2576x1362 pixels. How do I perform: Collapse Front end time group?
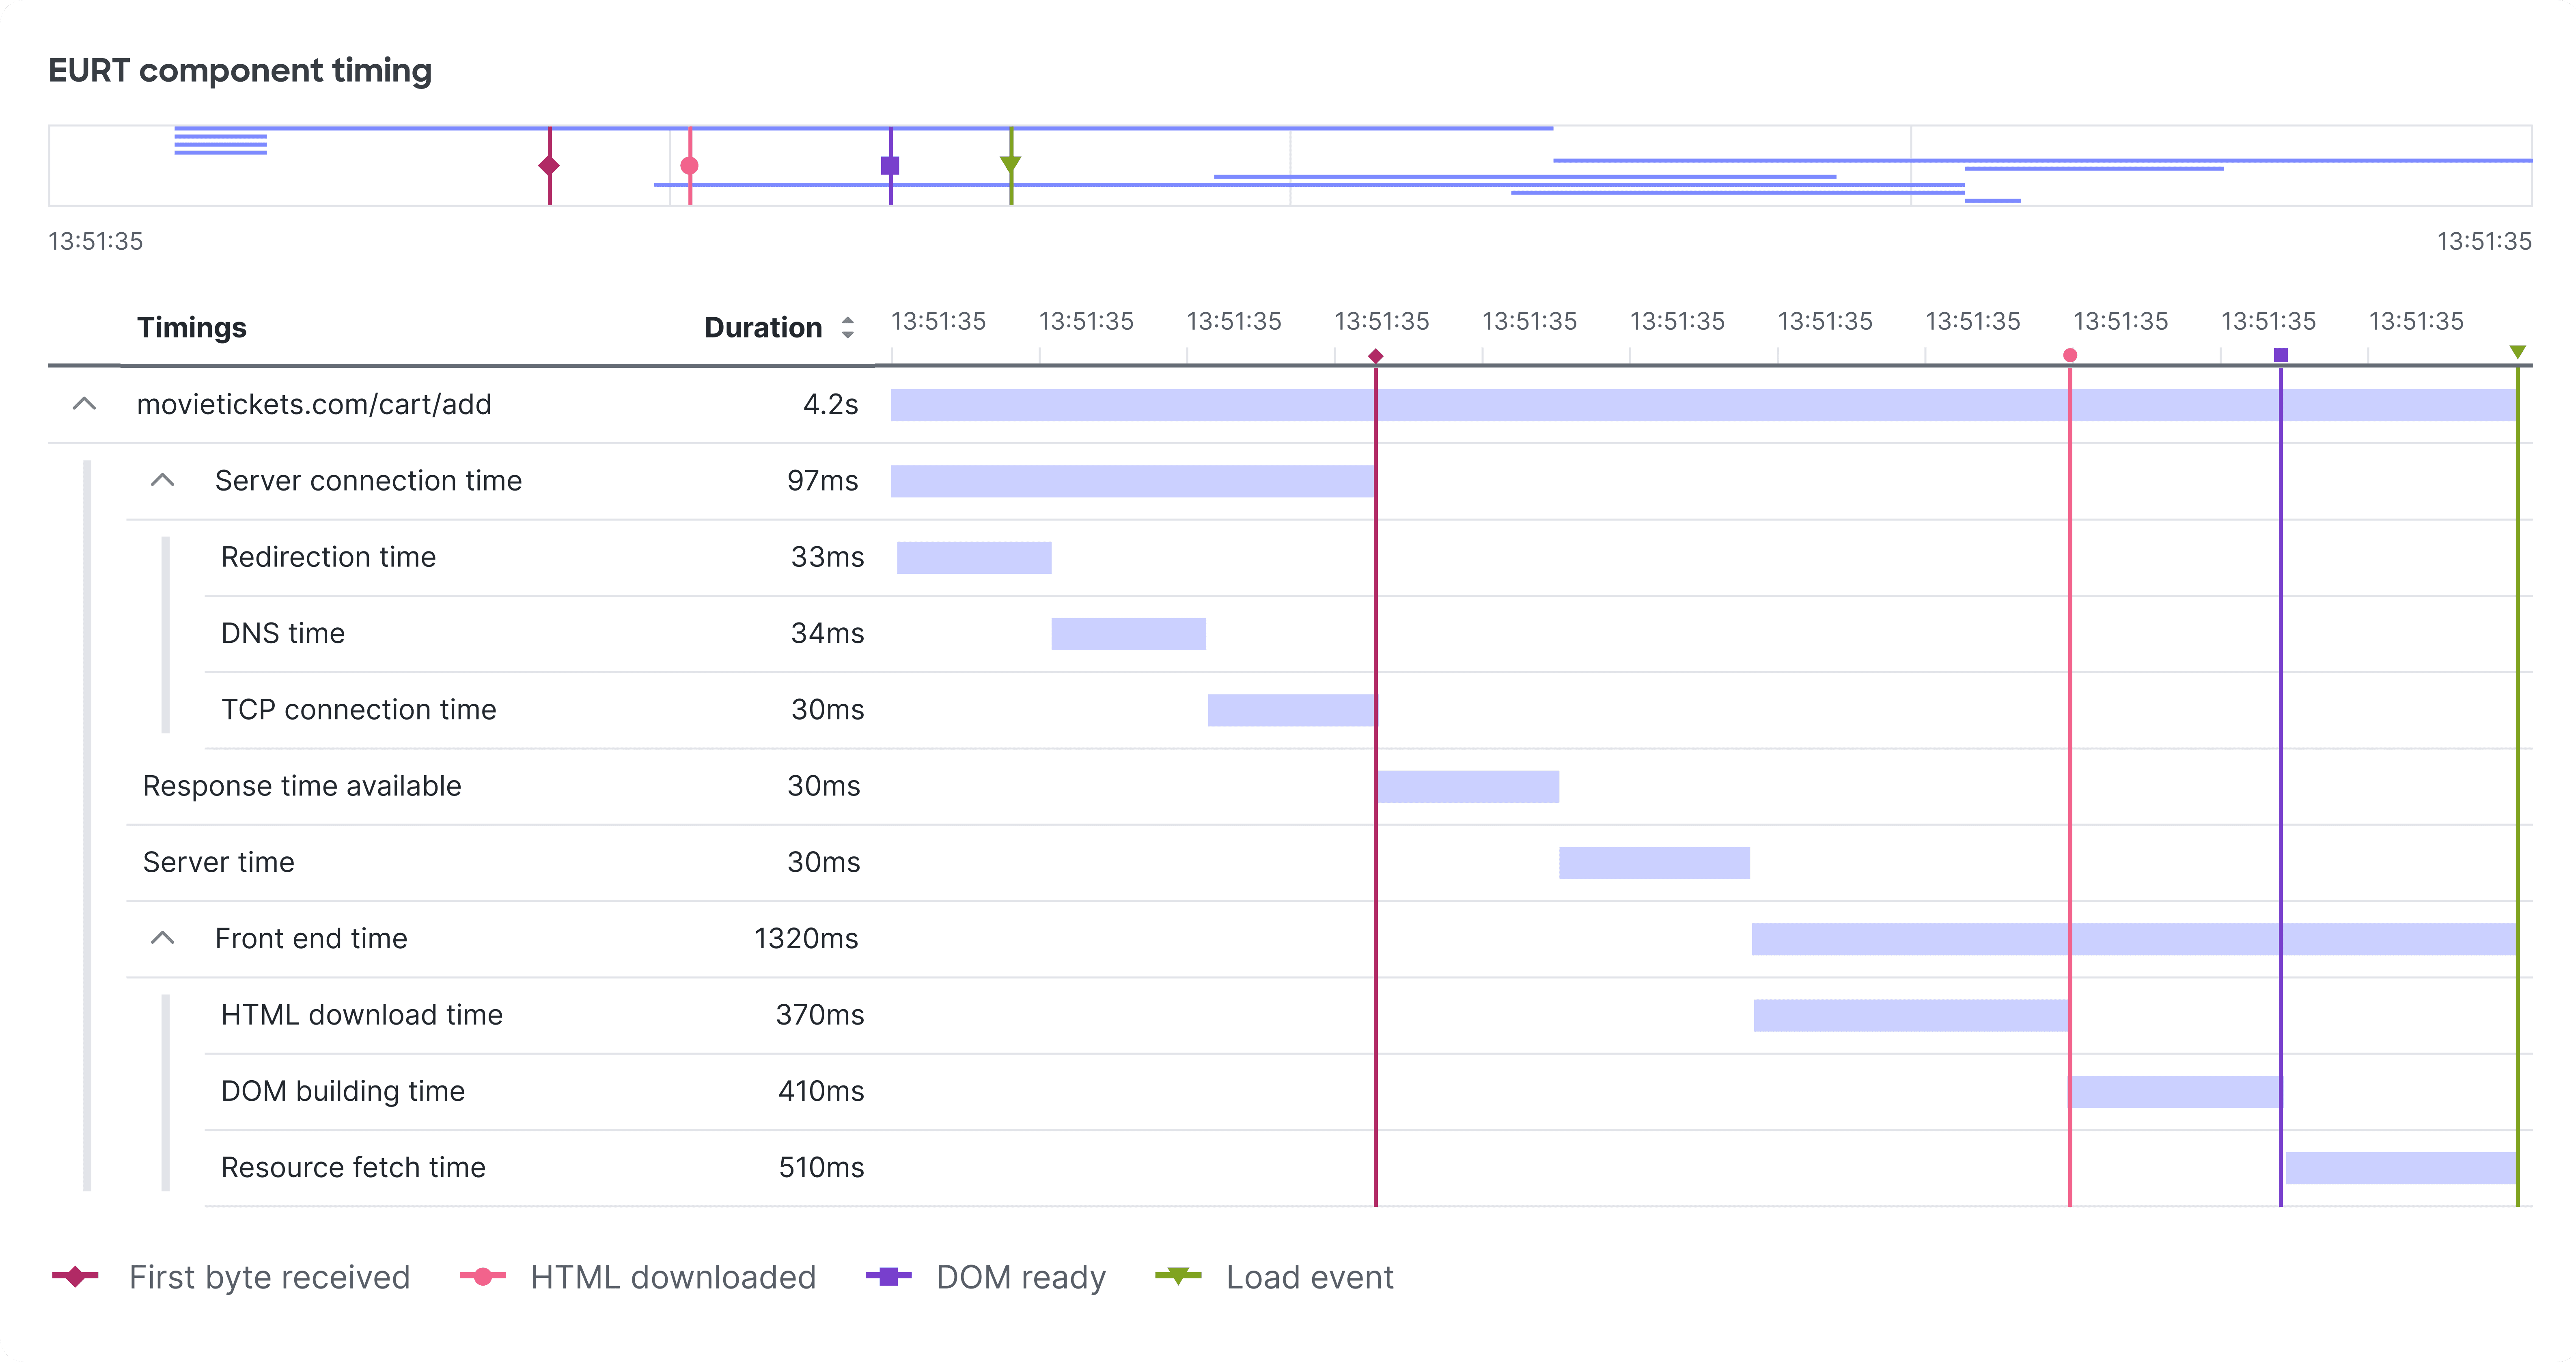163,938
